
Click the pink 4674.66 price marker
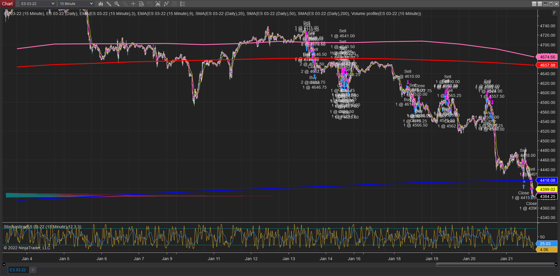click(x=547, y=57)
